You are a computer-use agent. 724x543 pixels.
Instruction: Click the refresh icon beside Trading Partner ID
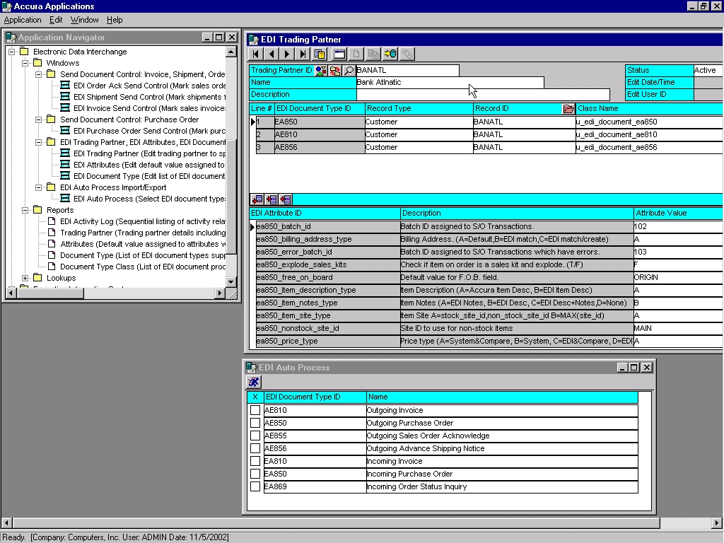(335, 70)
